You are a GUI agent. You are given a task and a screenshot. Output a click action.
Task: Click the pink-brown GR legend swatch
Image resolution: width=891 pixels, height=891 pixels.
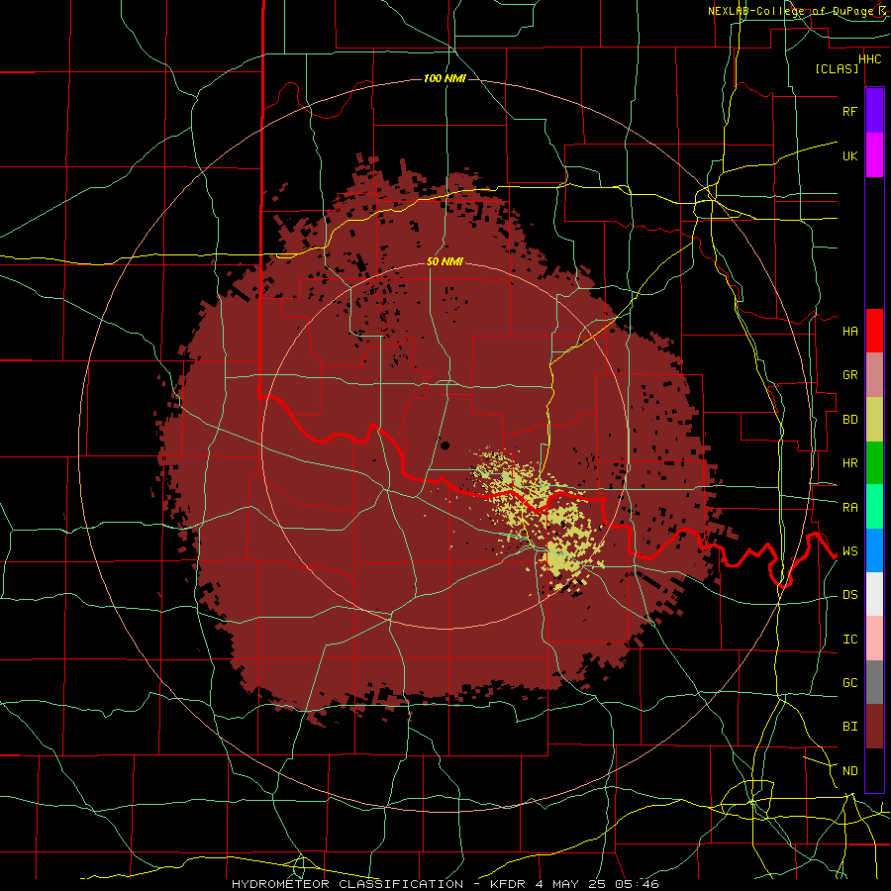pos(874,375)
